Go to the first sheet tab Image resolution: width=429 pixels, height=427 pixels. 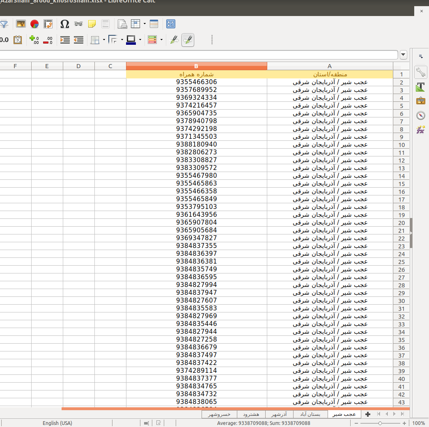point(379,414)
